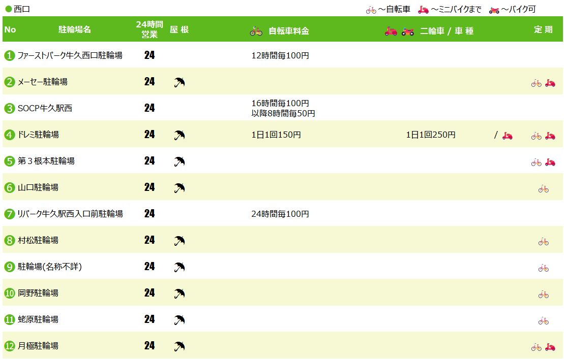Select the リパーク牛久駅西入口前駐輪場 name
The image size is (564, 359).
click(x=70, y=214)
